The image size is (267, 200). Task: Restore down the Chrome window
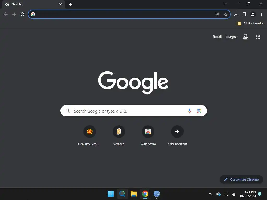click(249, 4)
